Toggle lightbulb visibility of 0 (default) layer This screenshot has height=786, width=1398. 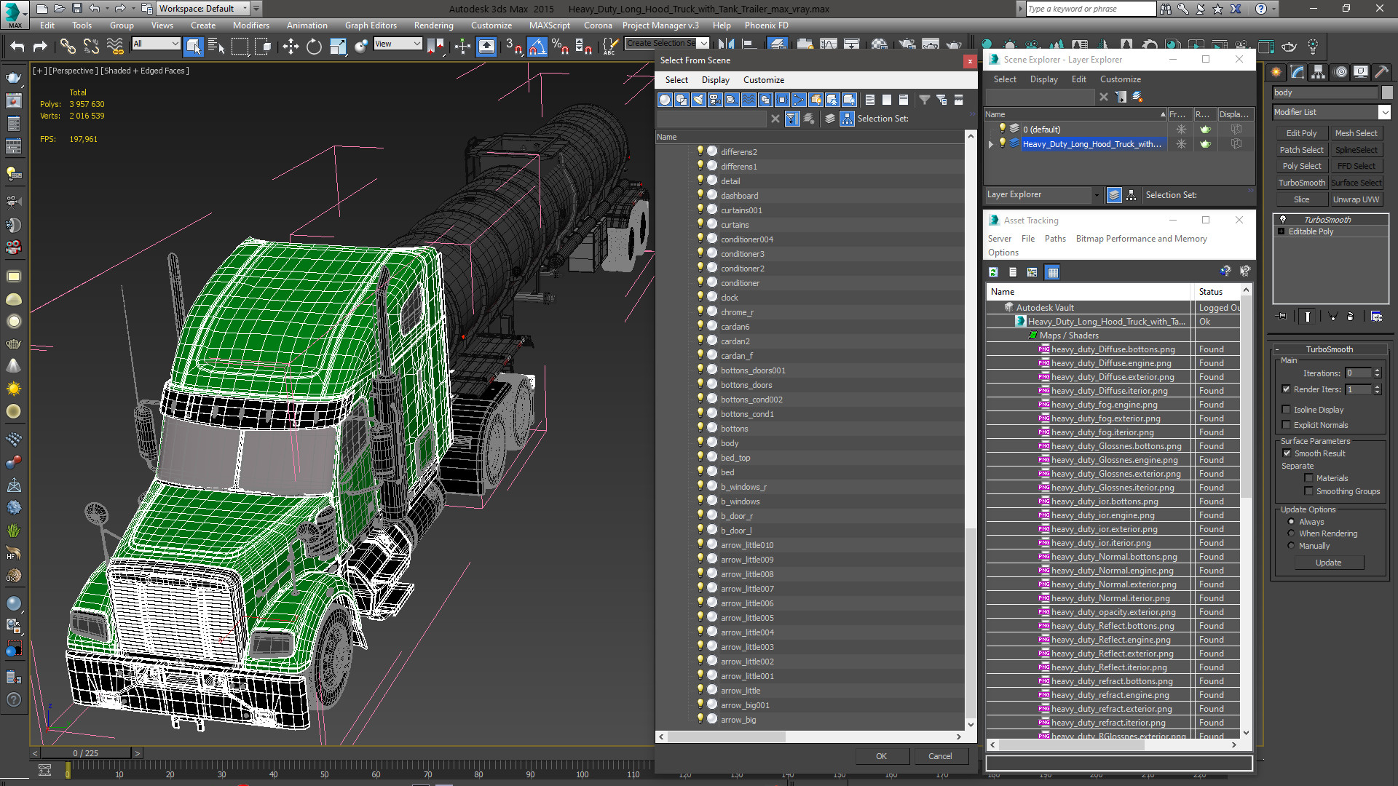click(x=1003, y=129)
